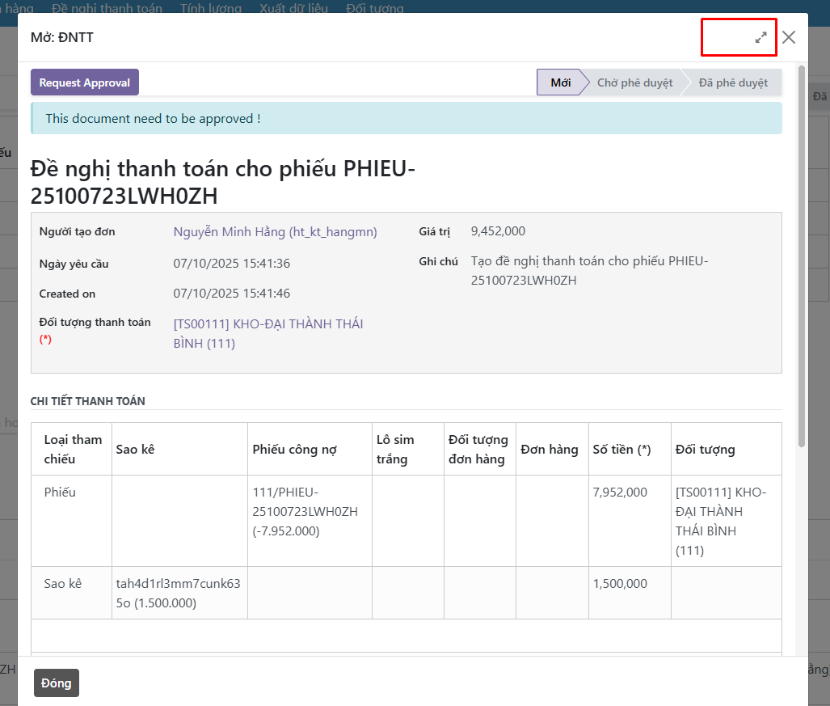Sort by the Số tiền (*) column header
This screenshot has width=830, height=706.
click(x=621, y=450)
